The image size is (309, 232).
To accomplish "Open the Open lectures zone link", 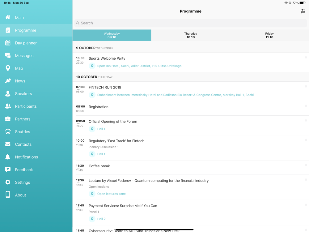I will [x=111, y=194].
